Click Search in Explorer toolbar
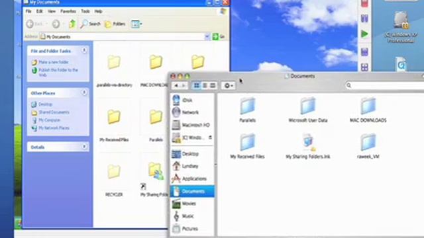 (x=90, y=24)
